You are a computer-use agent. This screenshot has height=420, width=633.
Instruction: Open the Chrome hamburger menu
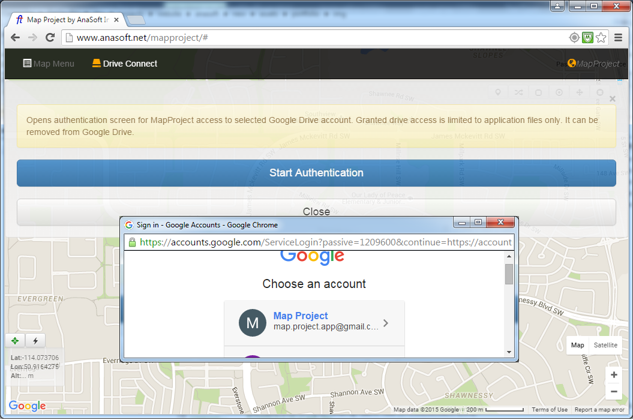[618, 38]
